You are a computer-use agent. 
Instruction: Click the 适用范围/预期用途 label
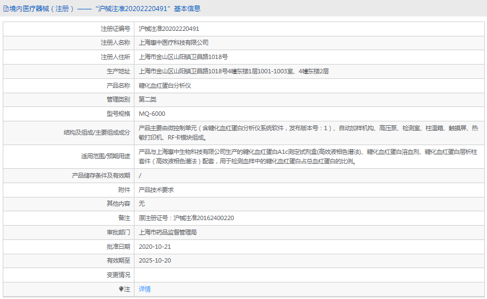pyautogui.click(x=106, y=157)
